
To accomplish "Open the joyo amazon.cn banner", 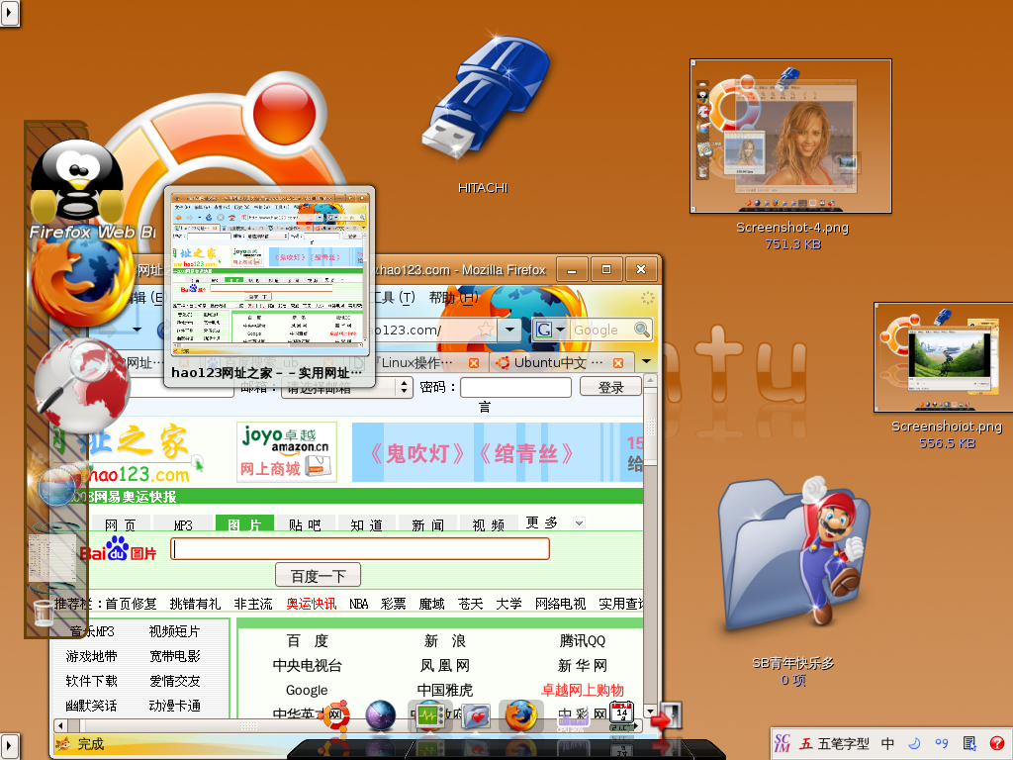I will (x=287, y=451).
